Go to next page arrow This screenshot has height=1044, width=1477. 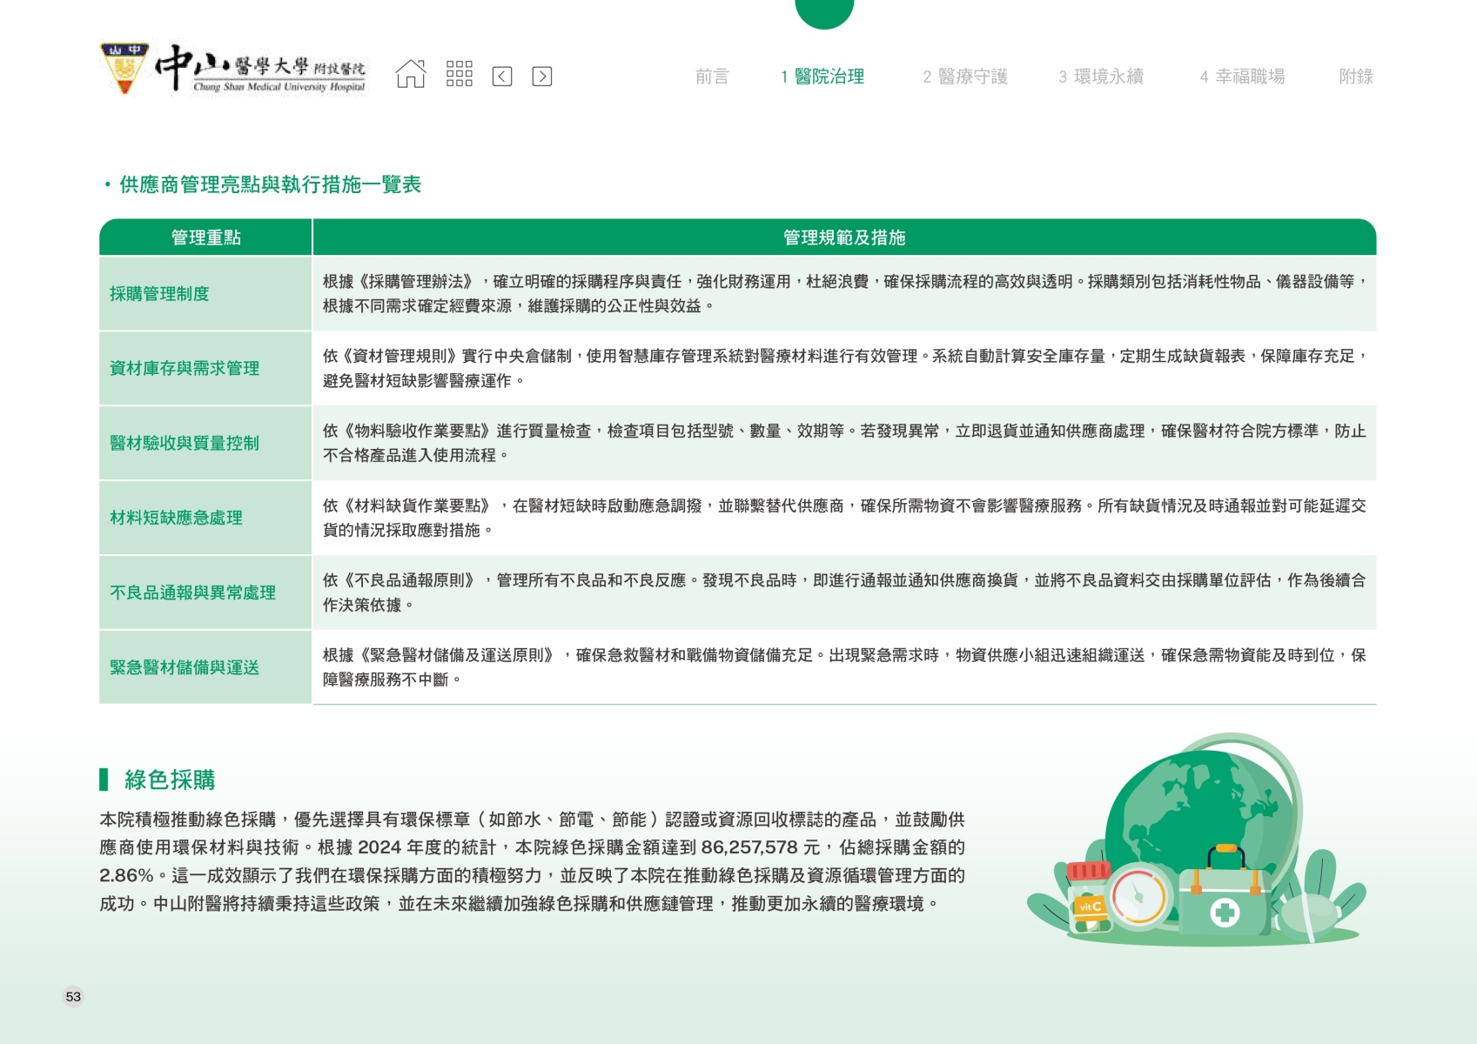point(541,77)
